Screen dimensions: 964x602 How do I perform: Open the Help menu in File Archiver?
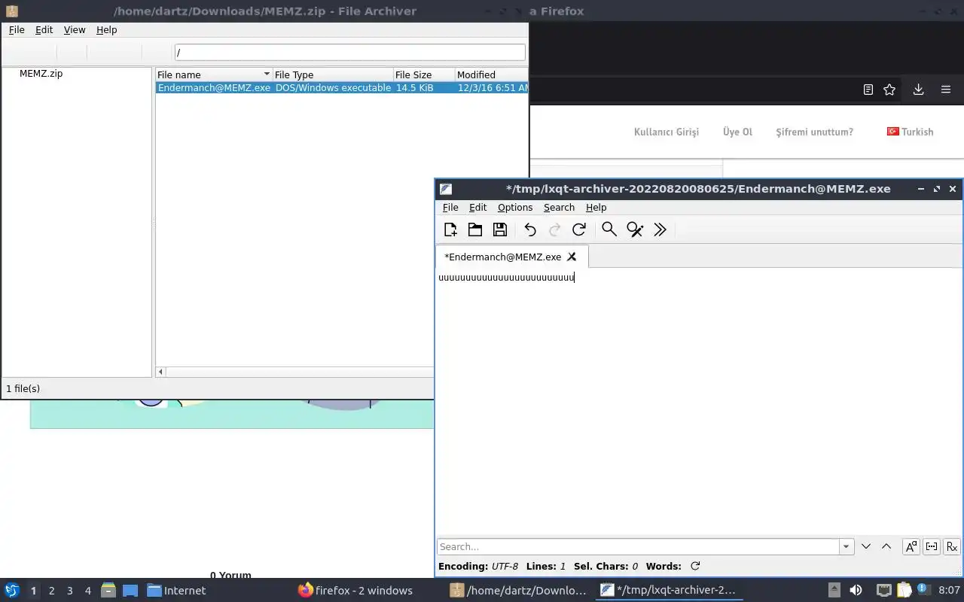[x=107, y=30]
